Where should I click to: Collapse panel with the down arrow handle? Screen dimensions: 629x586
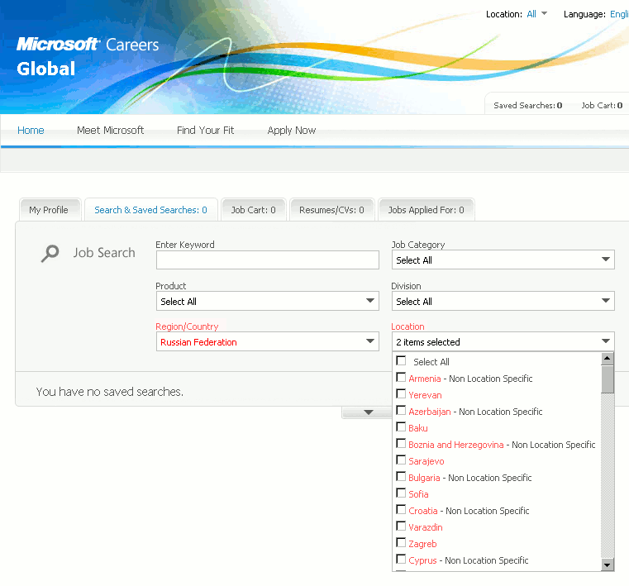point(368,412)
